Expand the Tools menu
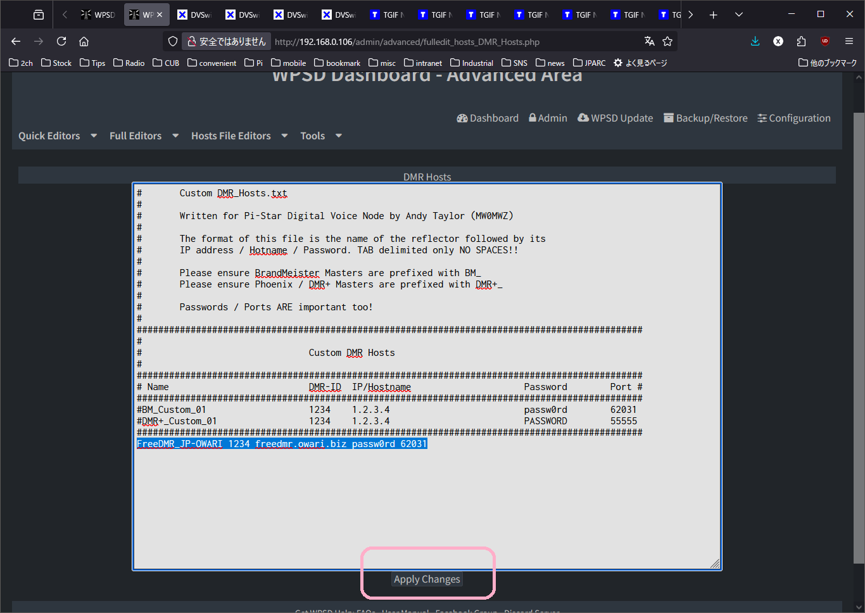Viewport: 865px width, 613px height. coord(322,136)
